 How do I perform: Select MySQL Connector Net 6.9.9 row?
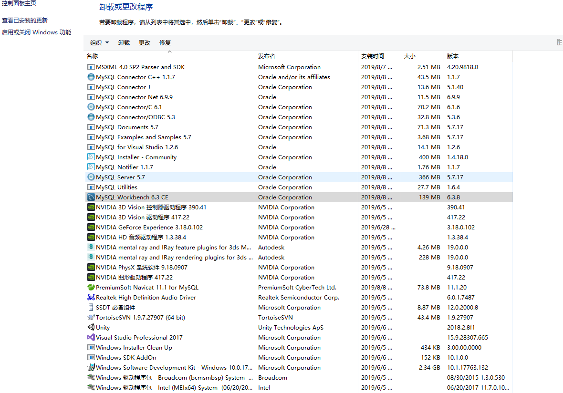pos(299,97)
